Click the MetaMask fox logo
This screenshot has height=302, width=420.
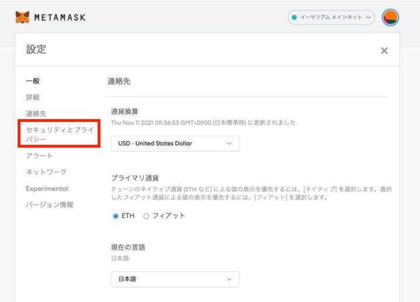(x=22, y=17)
